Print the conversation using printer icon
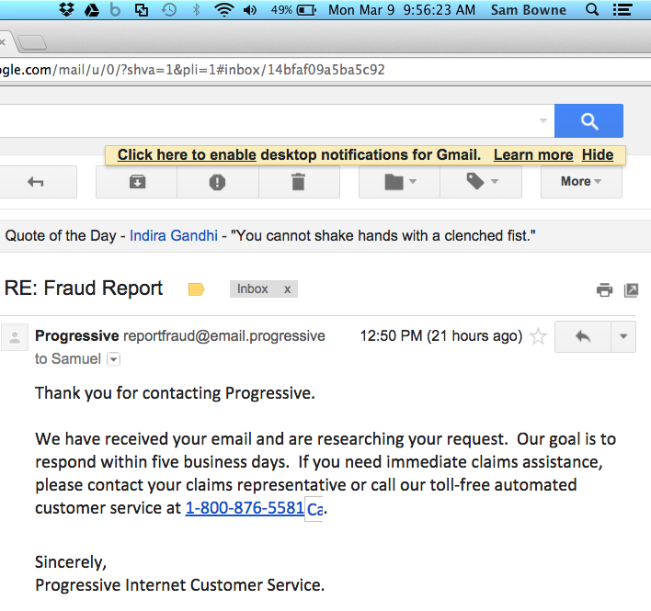651x611 pixels. click(x=604, y=290)
